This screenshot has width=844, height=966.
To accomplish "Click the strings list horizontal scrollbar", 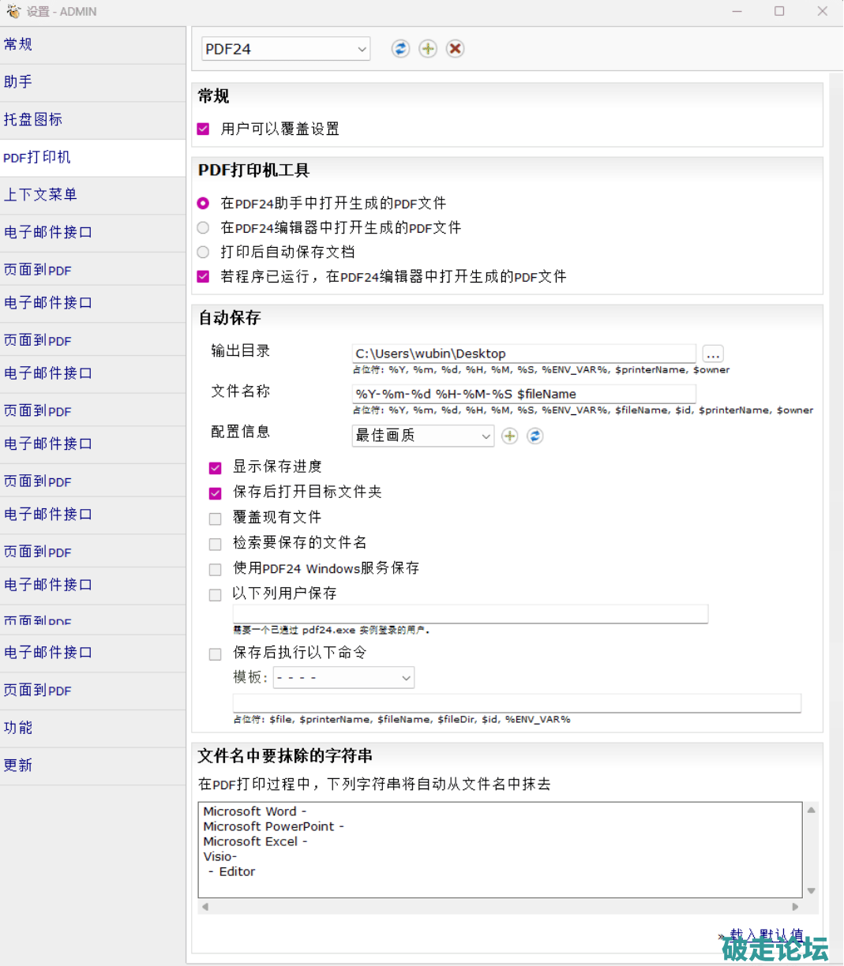I will (500, 907).
